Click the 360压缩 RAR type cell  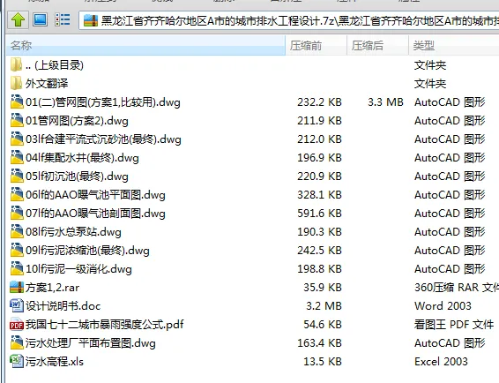click(x=457, y=287)
